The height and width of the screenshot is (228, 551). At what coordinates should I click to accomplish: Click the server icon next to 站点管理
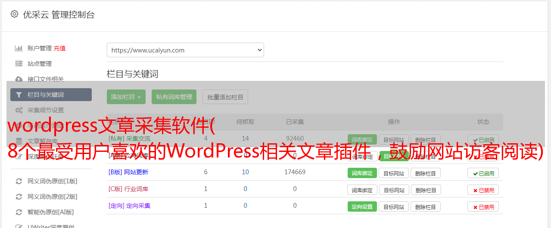[19, 64]
